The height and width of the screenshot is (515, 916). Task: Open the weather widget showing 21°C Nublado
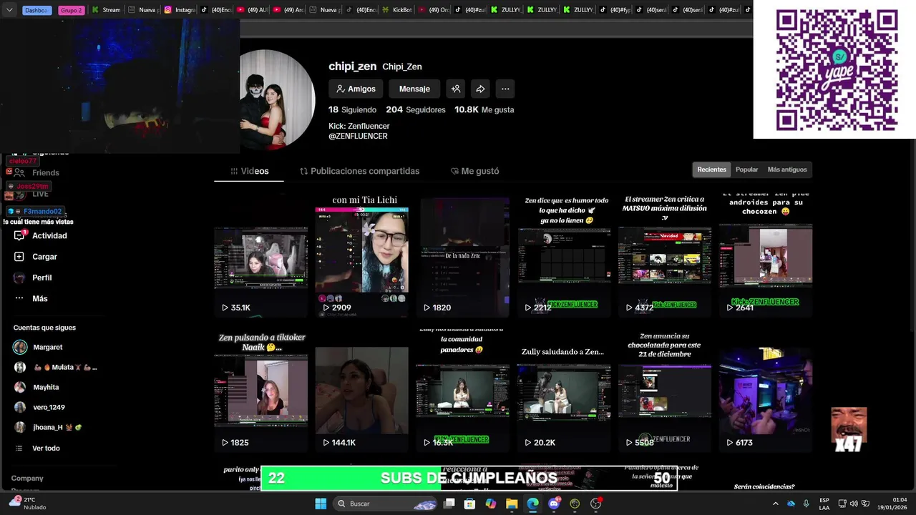pyautogui.click(x=27, y=504)
